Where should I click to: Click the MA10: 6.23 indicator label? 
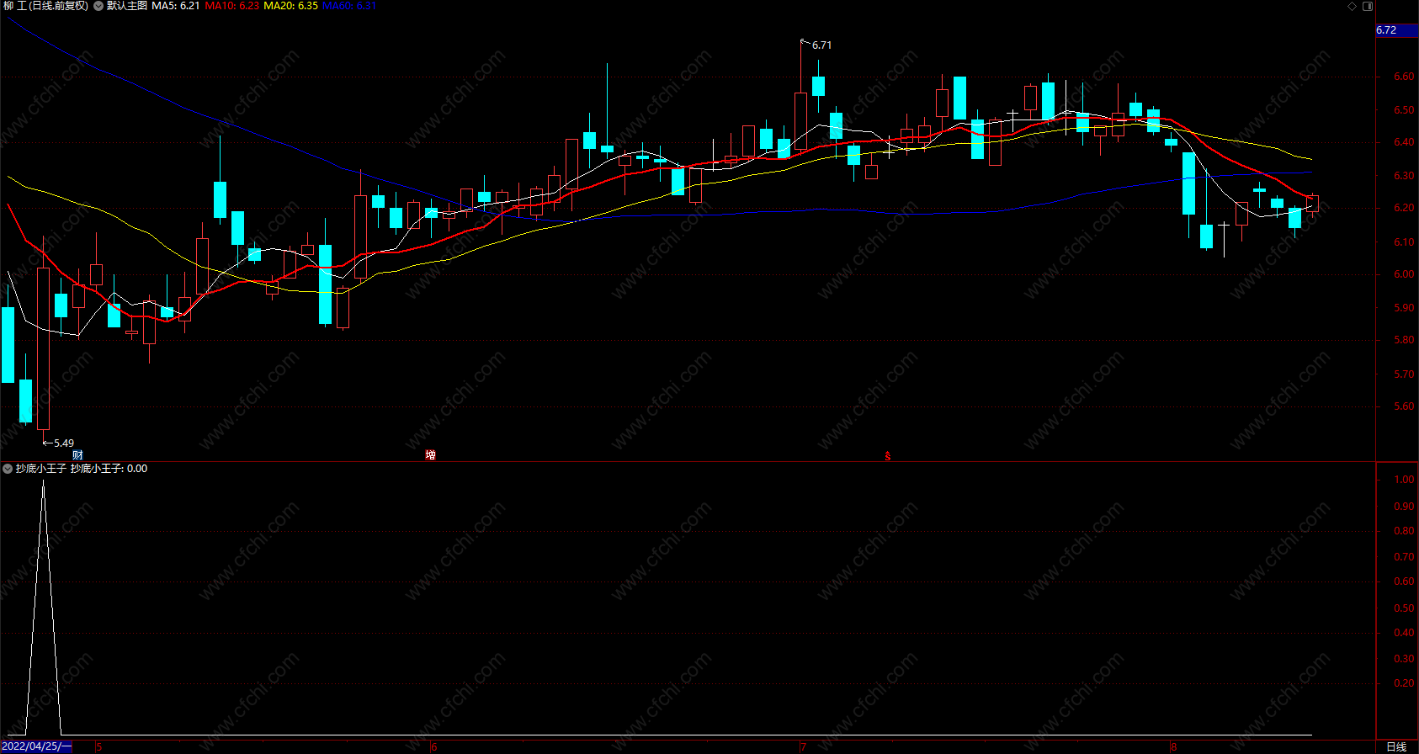click(x=232, y=6)
